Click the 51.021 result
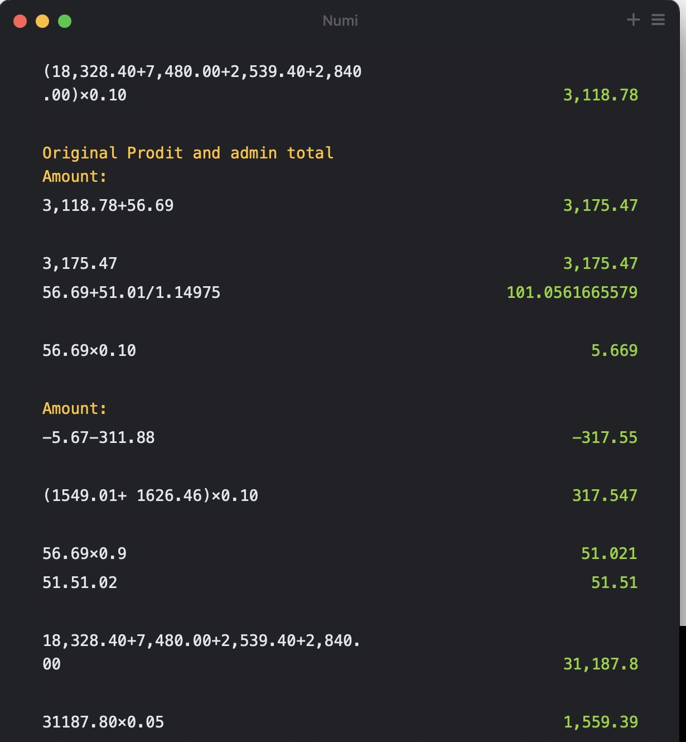Screen dimensions: 686x742 pos(609,553)
